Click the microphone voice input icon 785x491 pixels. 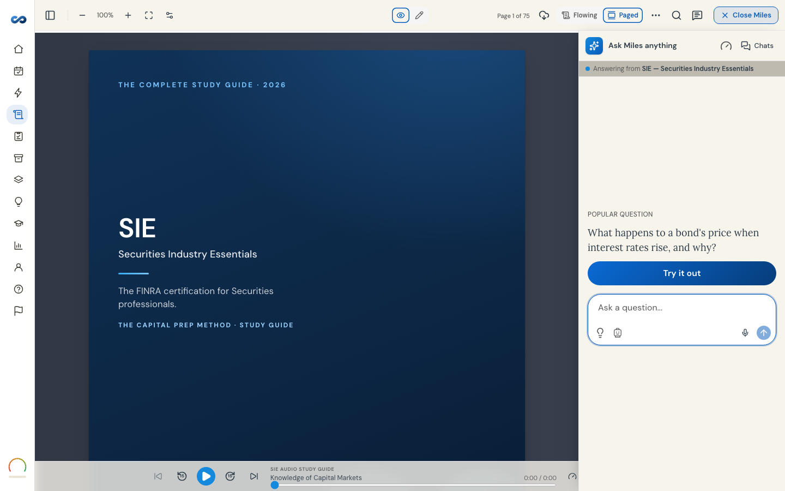click(745, 333)
